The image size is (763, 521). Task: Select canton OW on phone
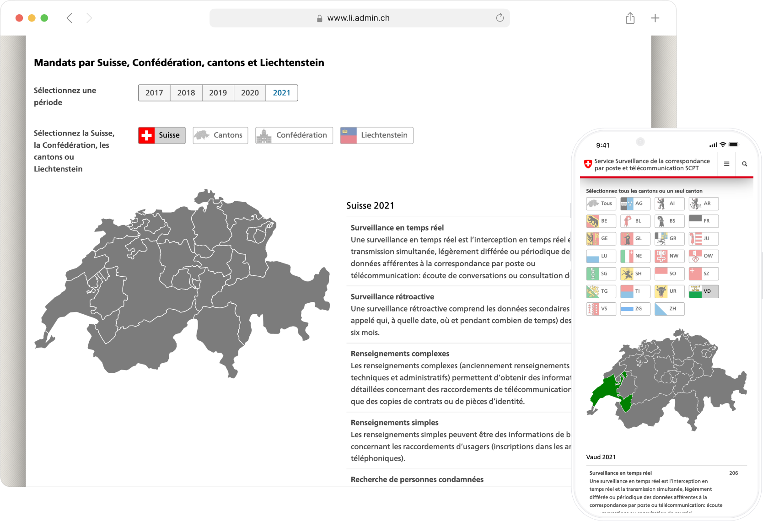pyautogui.click(x=704, y=256)
